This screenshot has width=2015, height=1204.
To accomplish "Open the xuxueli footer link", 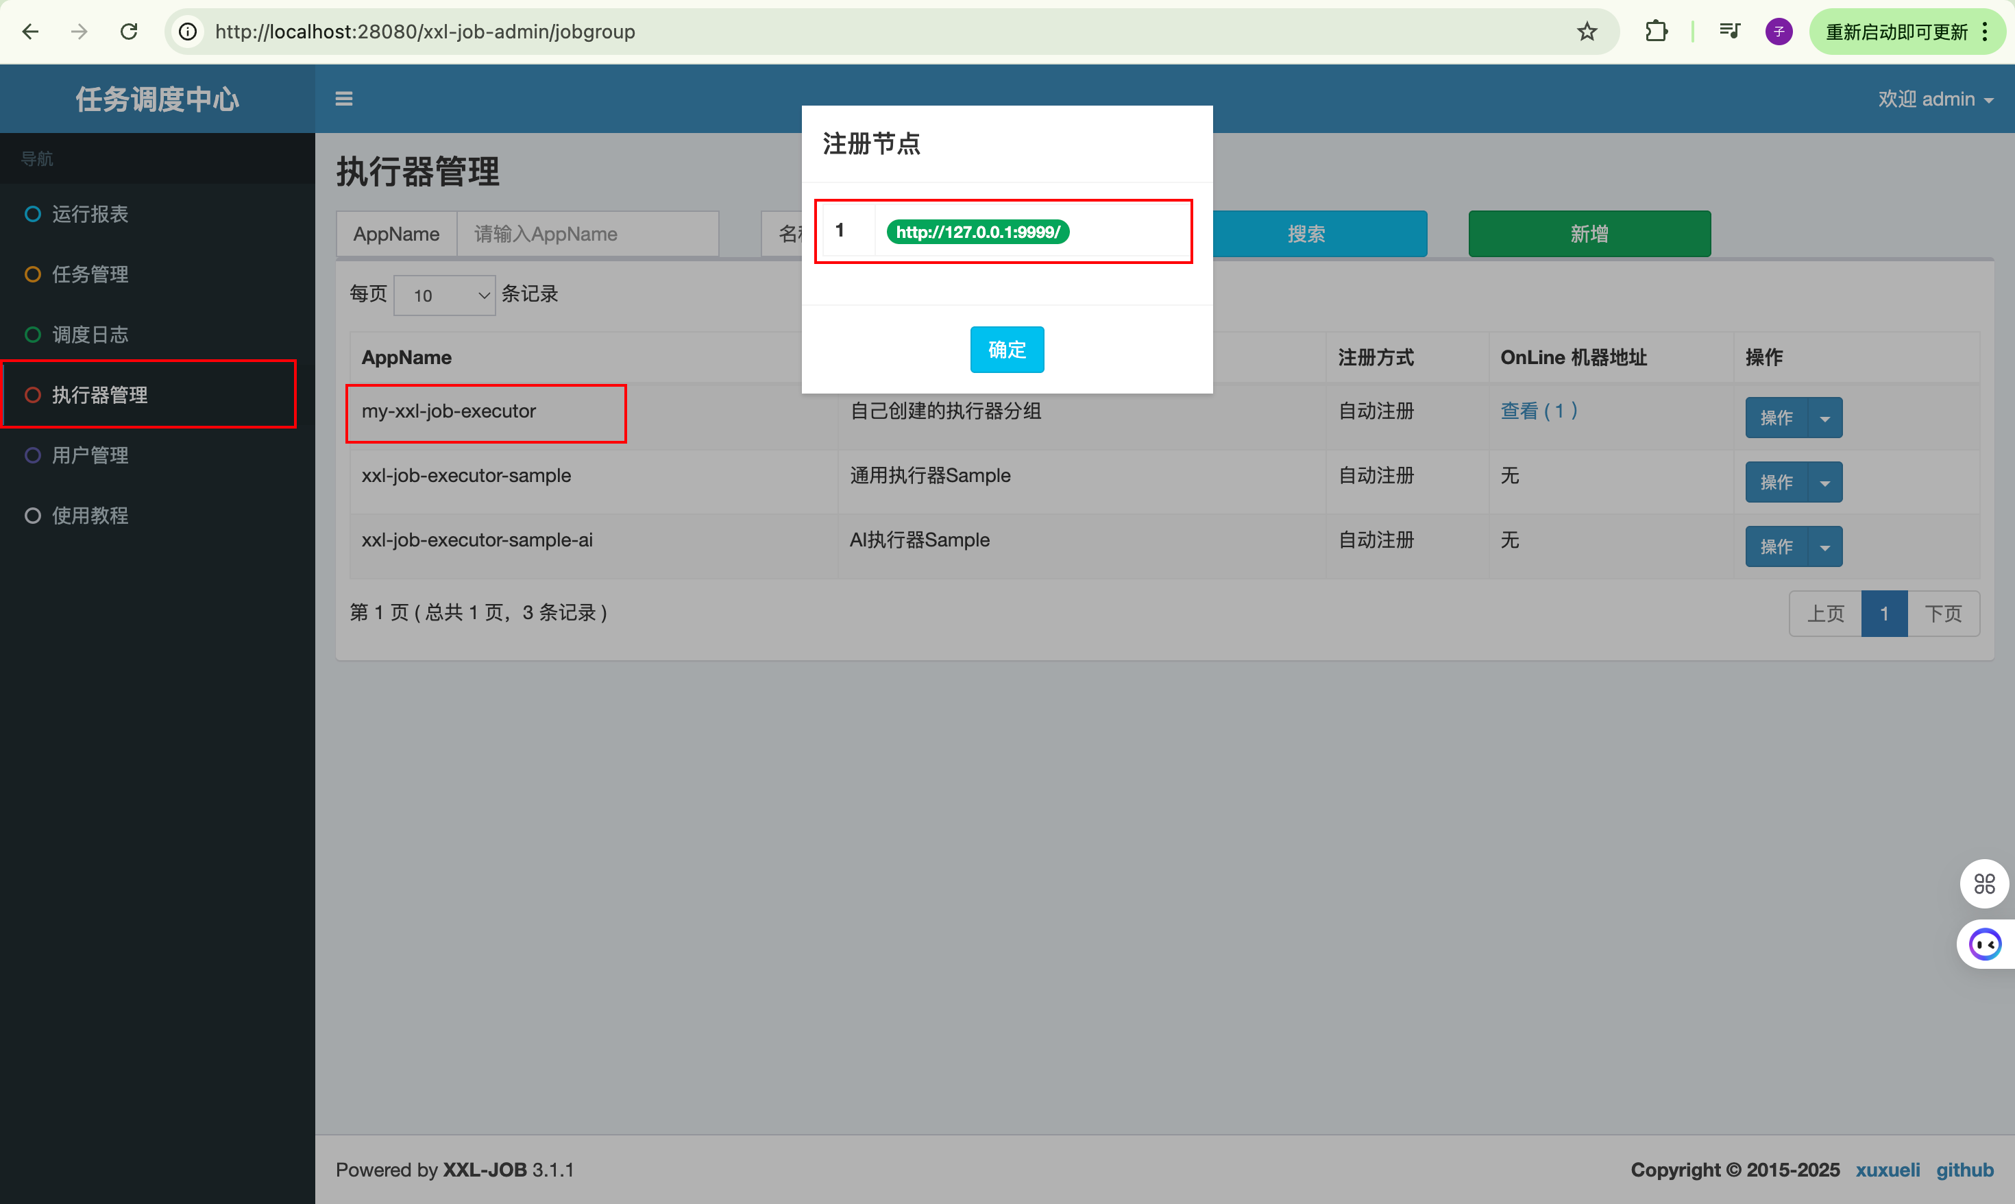I will point(1888,1170).
